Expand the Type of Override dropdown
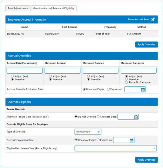The image size is (163, 168). (x=88, y=132)
